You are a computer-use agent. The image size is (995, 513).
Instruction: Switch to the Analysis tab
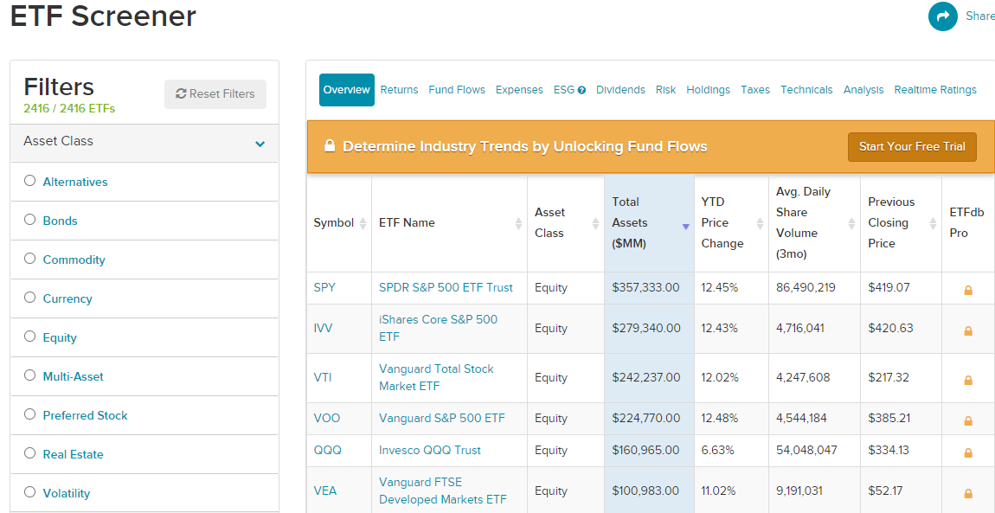(x=863, y=90)
